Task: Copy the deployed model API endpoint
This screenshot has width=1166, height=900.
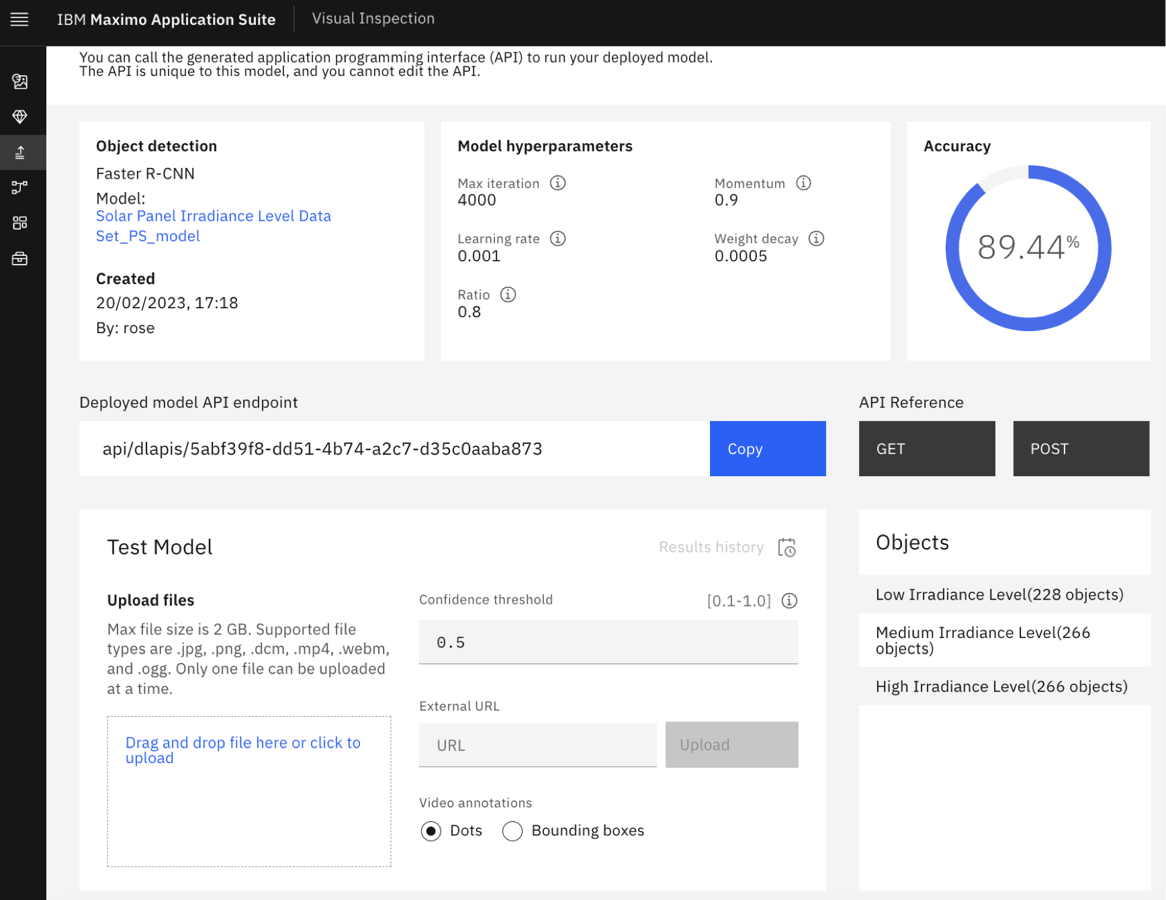Action: (x=768, y=449)
